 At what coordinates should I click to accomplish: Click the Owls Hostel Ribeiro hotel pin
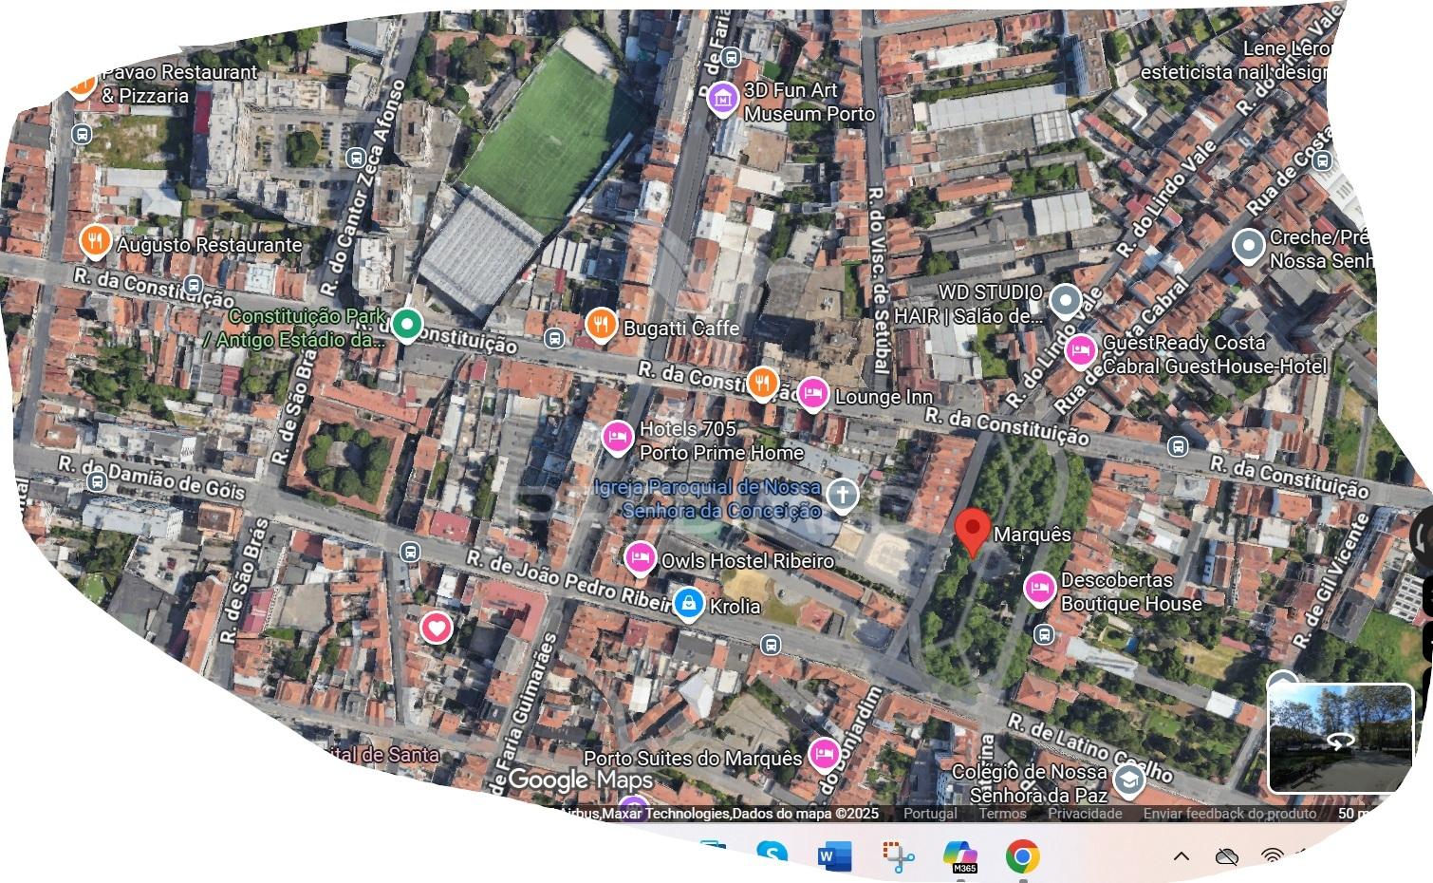point(641,558)
